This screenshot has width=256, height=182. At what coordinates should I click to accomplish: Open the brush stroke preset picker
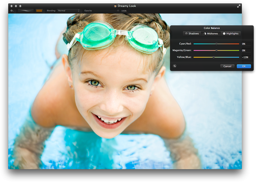(26, 11)
